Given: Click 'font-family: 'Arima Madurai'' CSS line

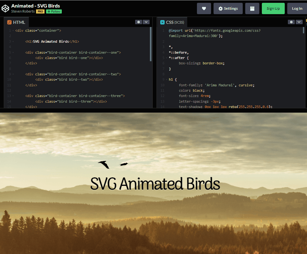Looking at the screenshot, I should (217, 85).
